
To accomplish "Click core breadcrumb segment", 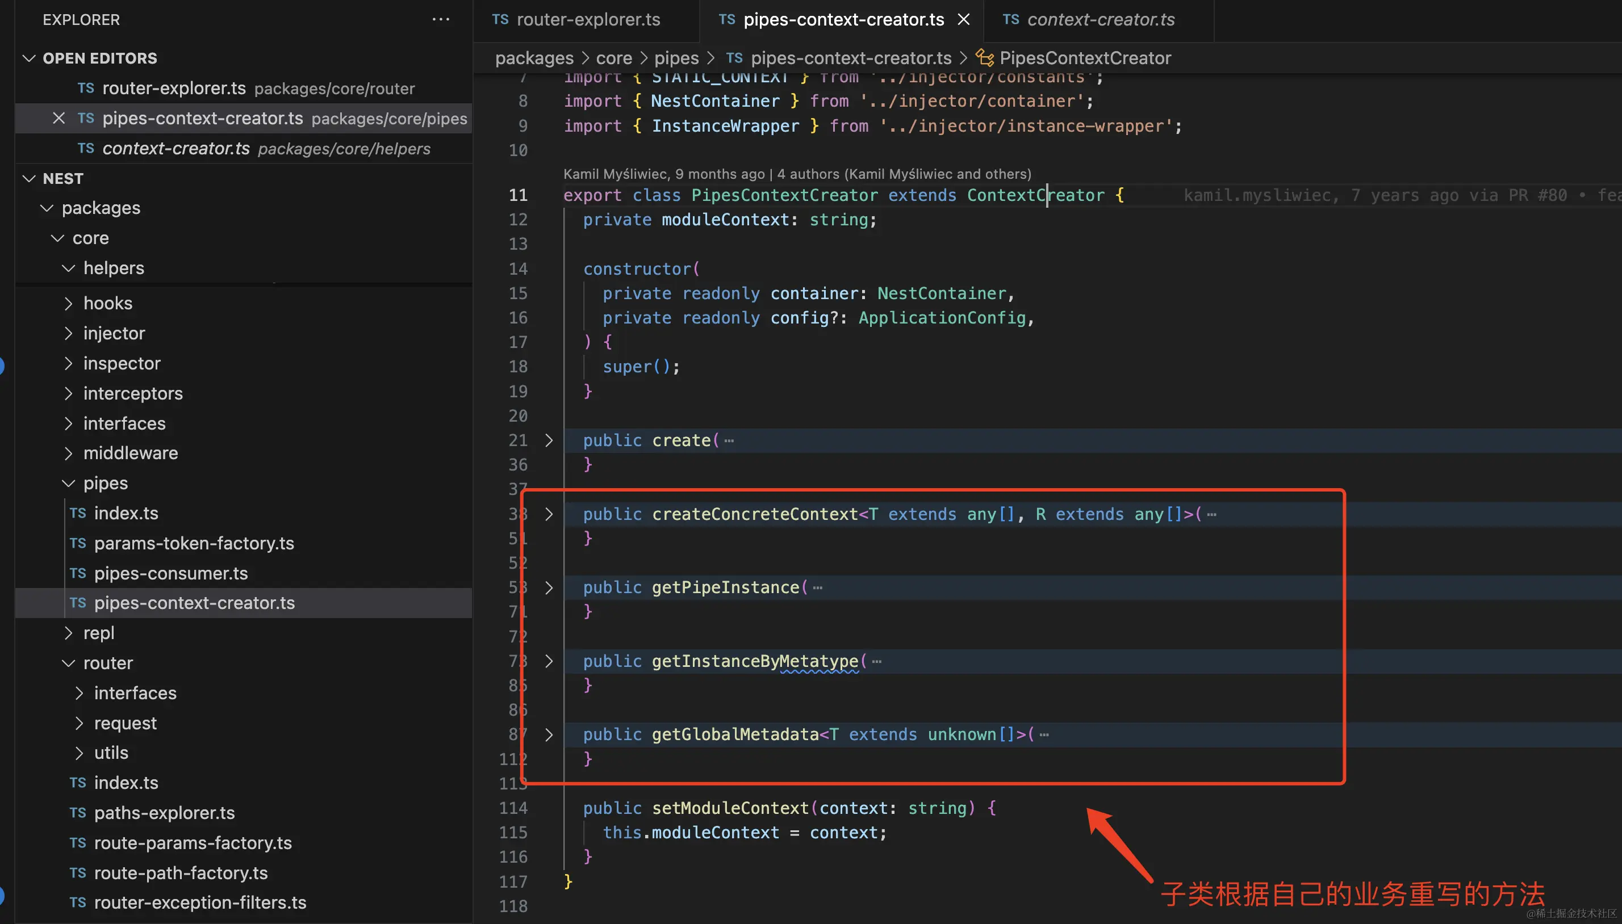I will (614, 58).
